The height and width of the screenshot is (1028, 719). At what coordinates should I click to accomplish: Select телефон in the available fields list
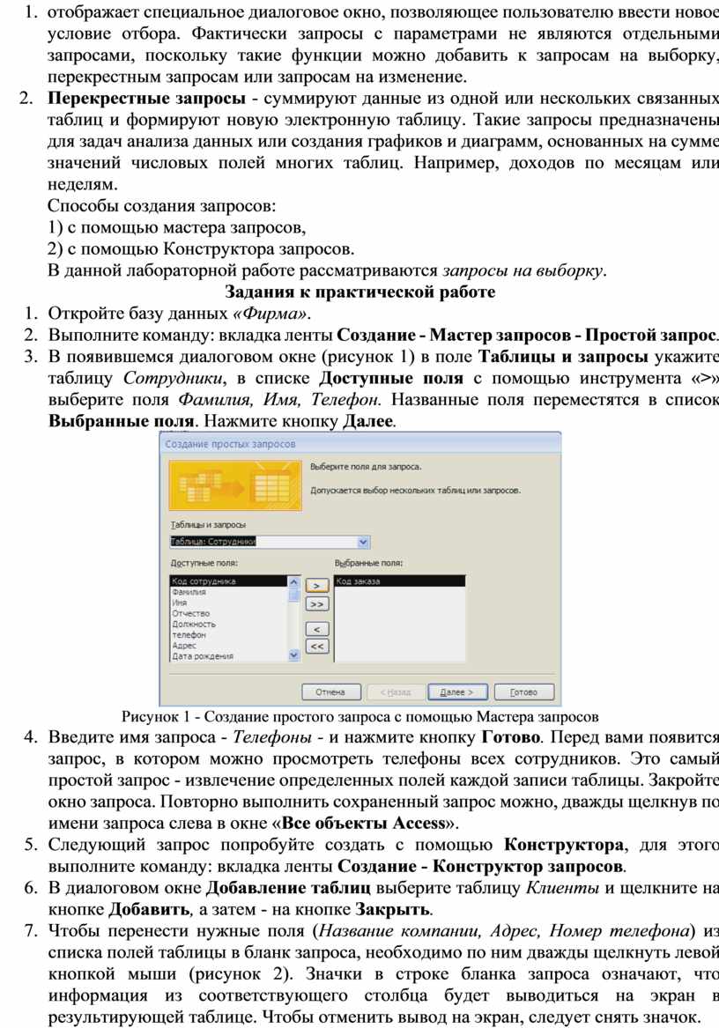pos(228,634)
